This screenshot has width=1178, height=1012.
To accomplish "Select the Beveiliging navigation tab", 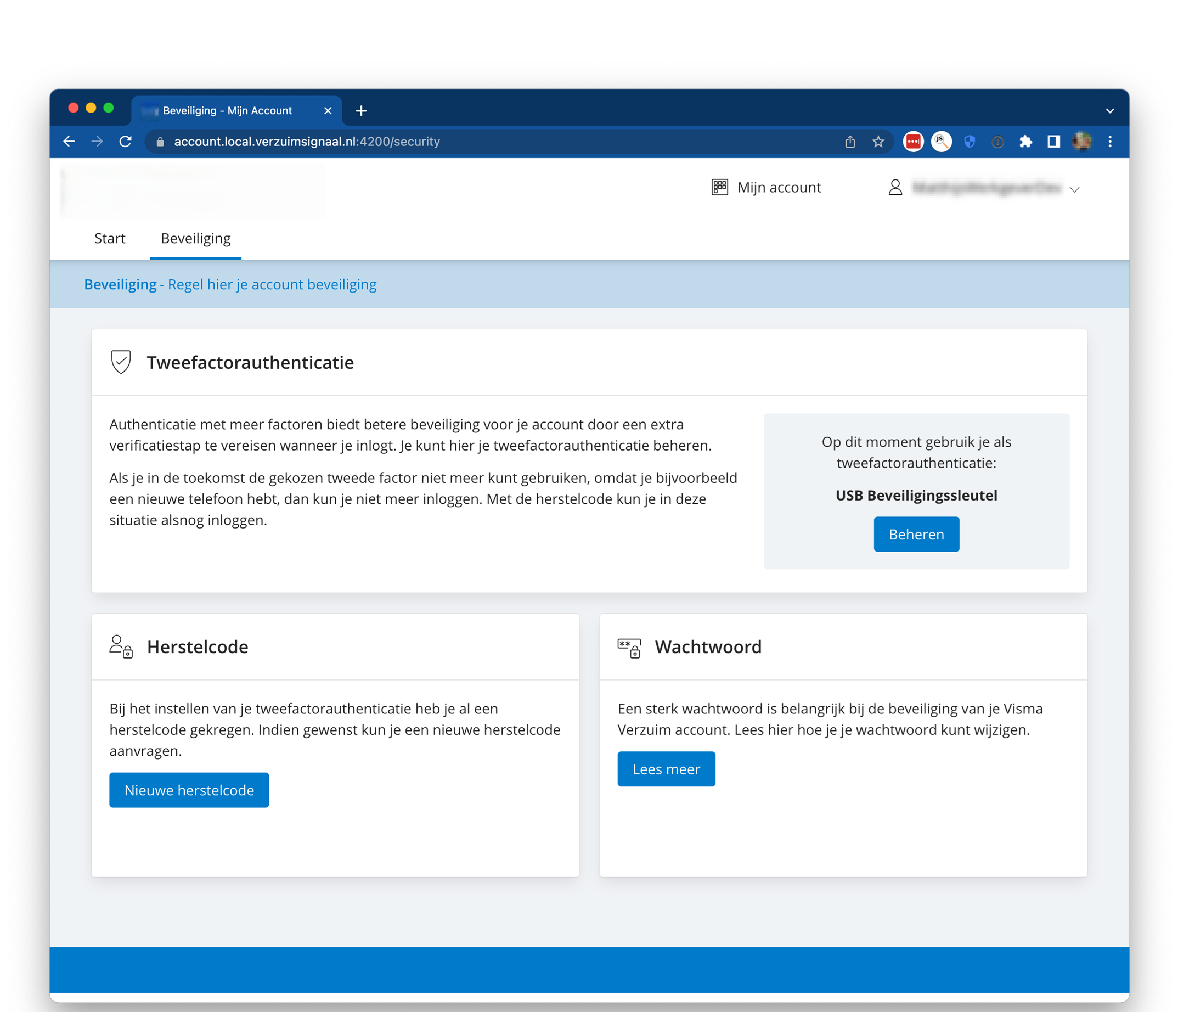I will click(x=195, y=238).
